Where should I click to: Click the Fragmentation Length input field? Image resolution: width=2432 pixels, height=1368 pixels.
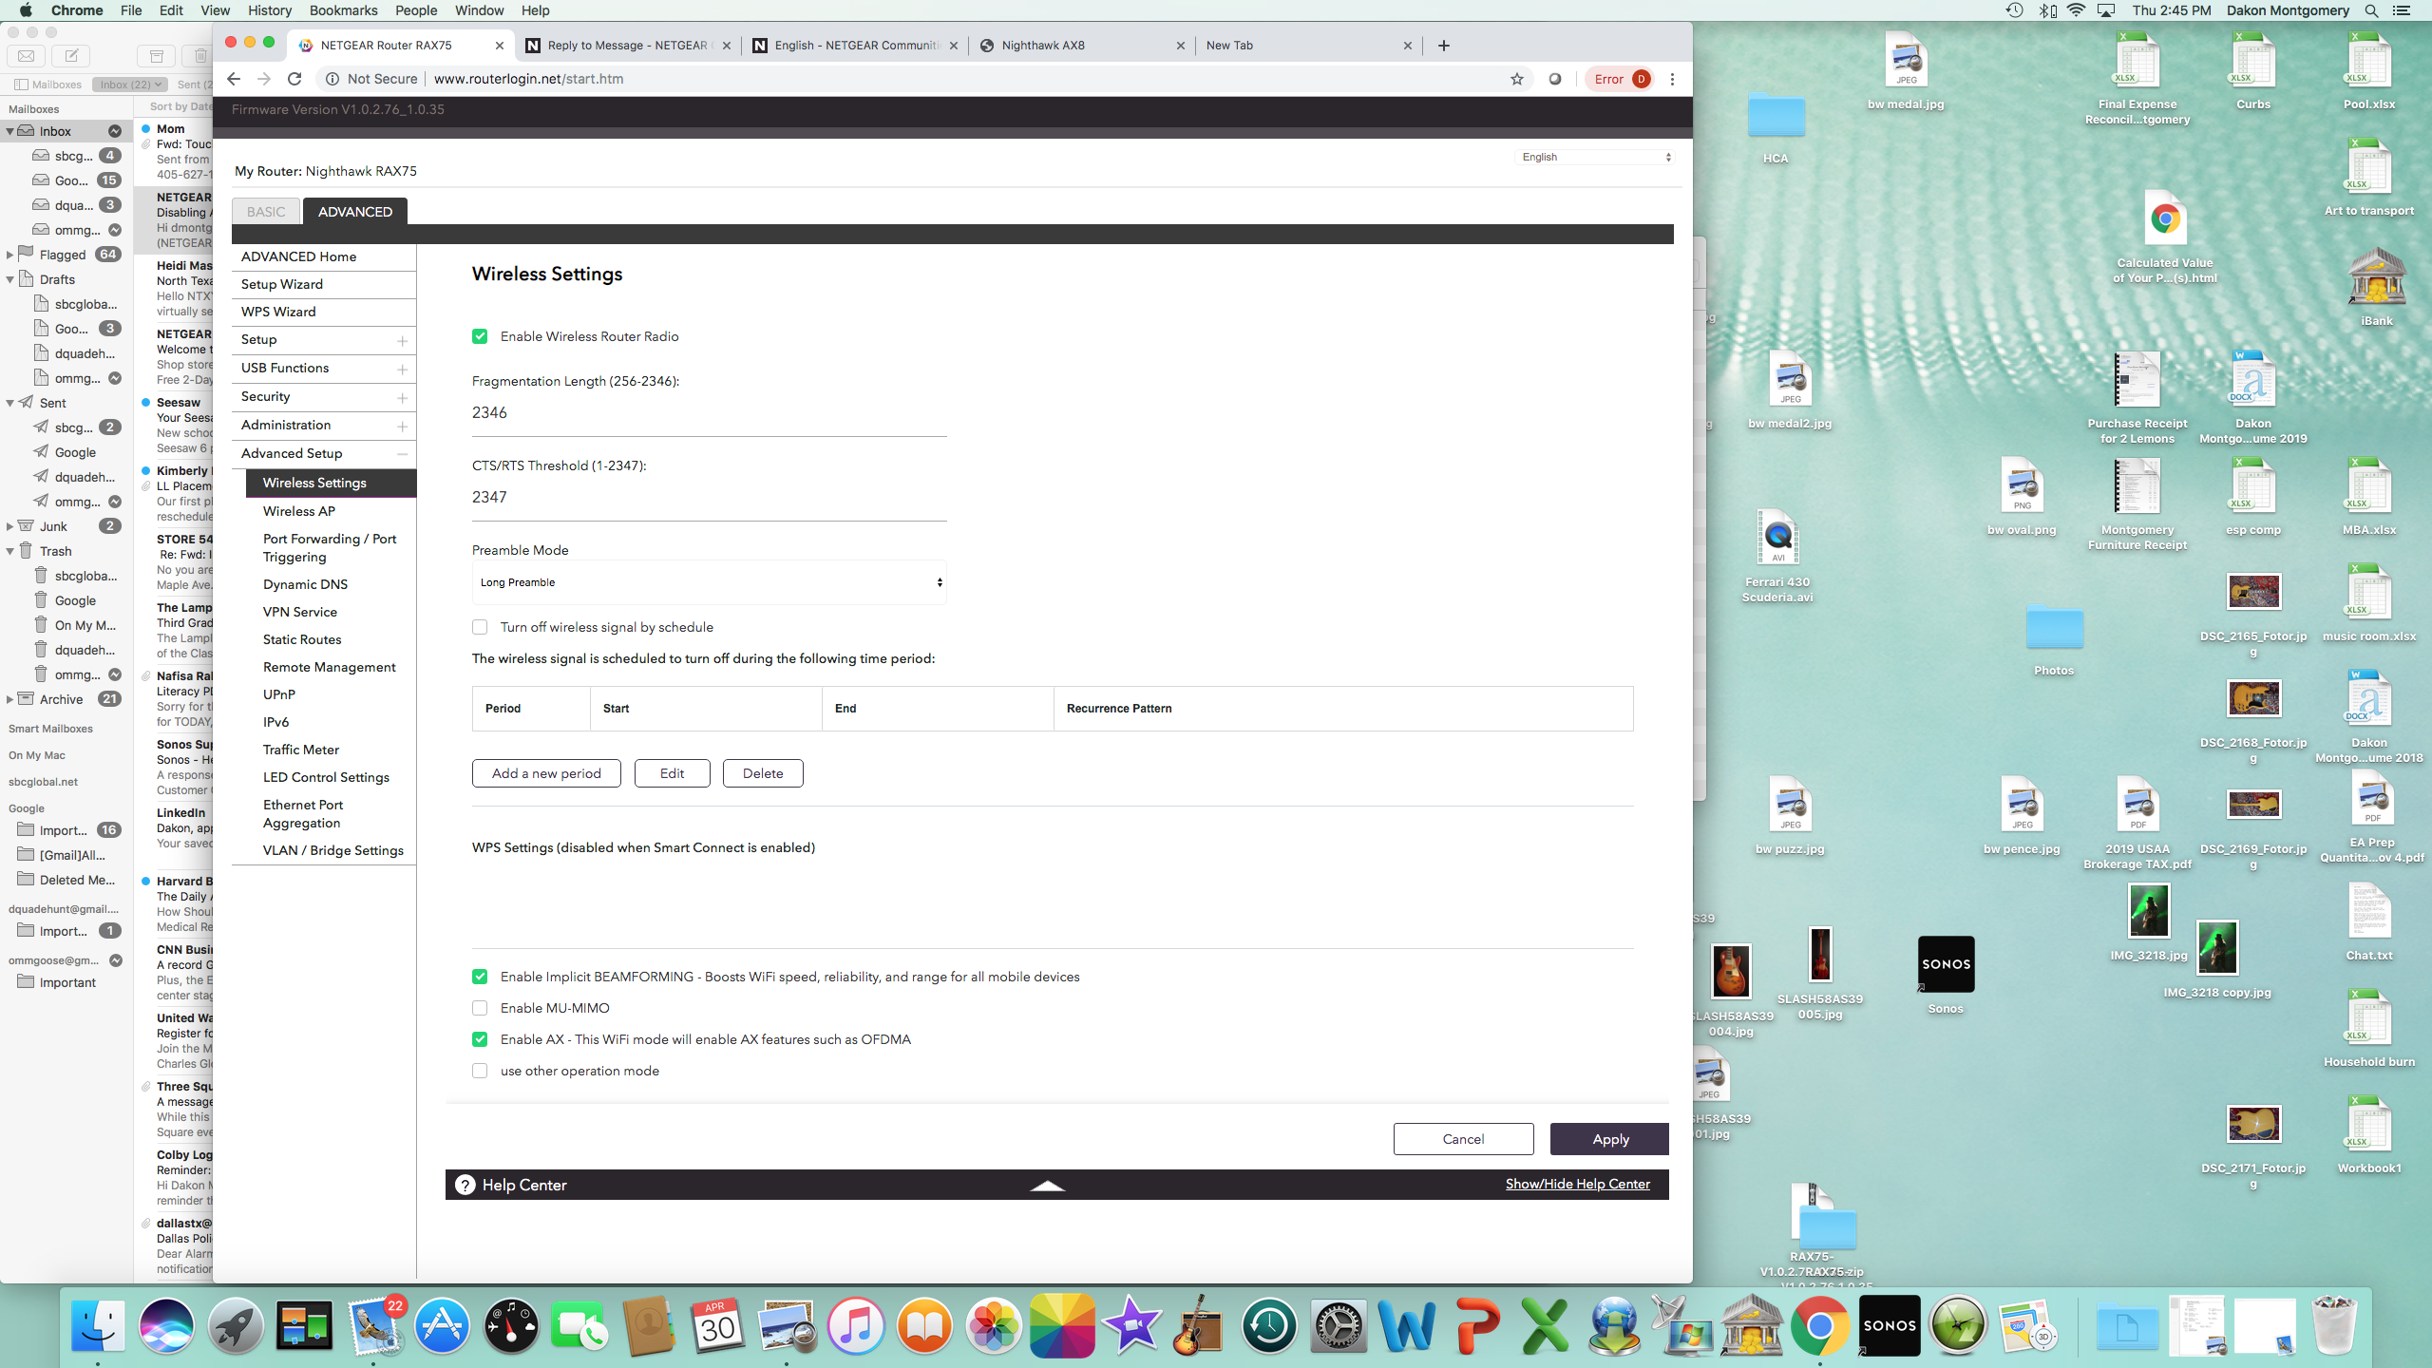[x=710, y=414]
